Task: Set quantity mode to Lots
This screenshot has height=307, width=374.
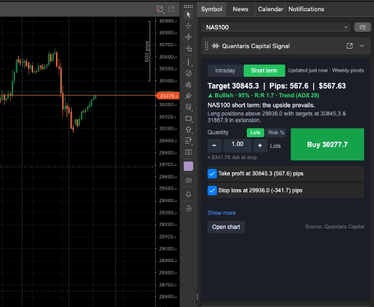Action: (x=255, y=132)
